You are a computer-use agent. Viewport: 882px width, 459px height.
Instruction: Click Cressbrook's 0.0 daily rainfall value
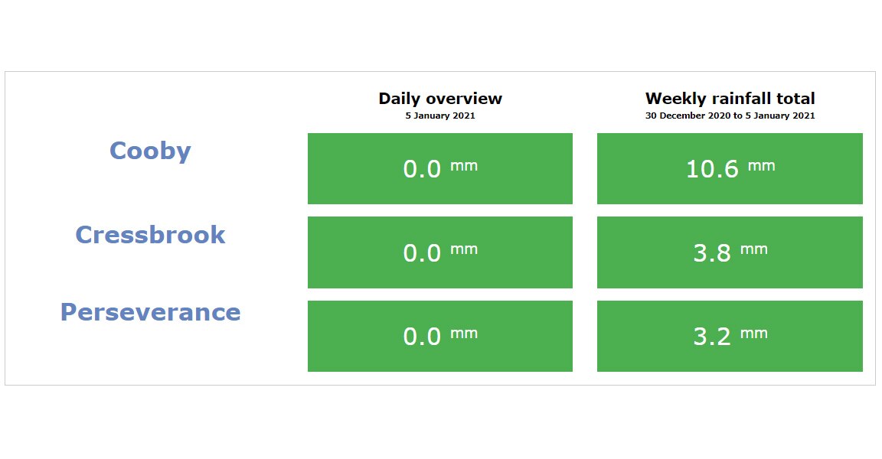(x=422, y=253)
